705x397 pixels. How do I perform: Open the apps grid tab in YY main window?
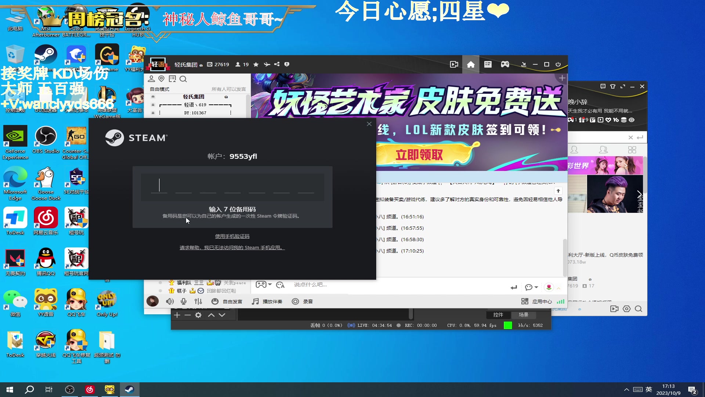(x=632, y=150)
